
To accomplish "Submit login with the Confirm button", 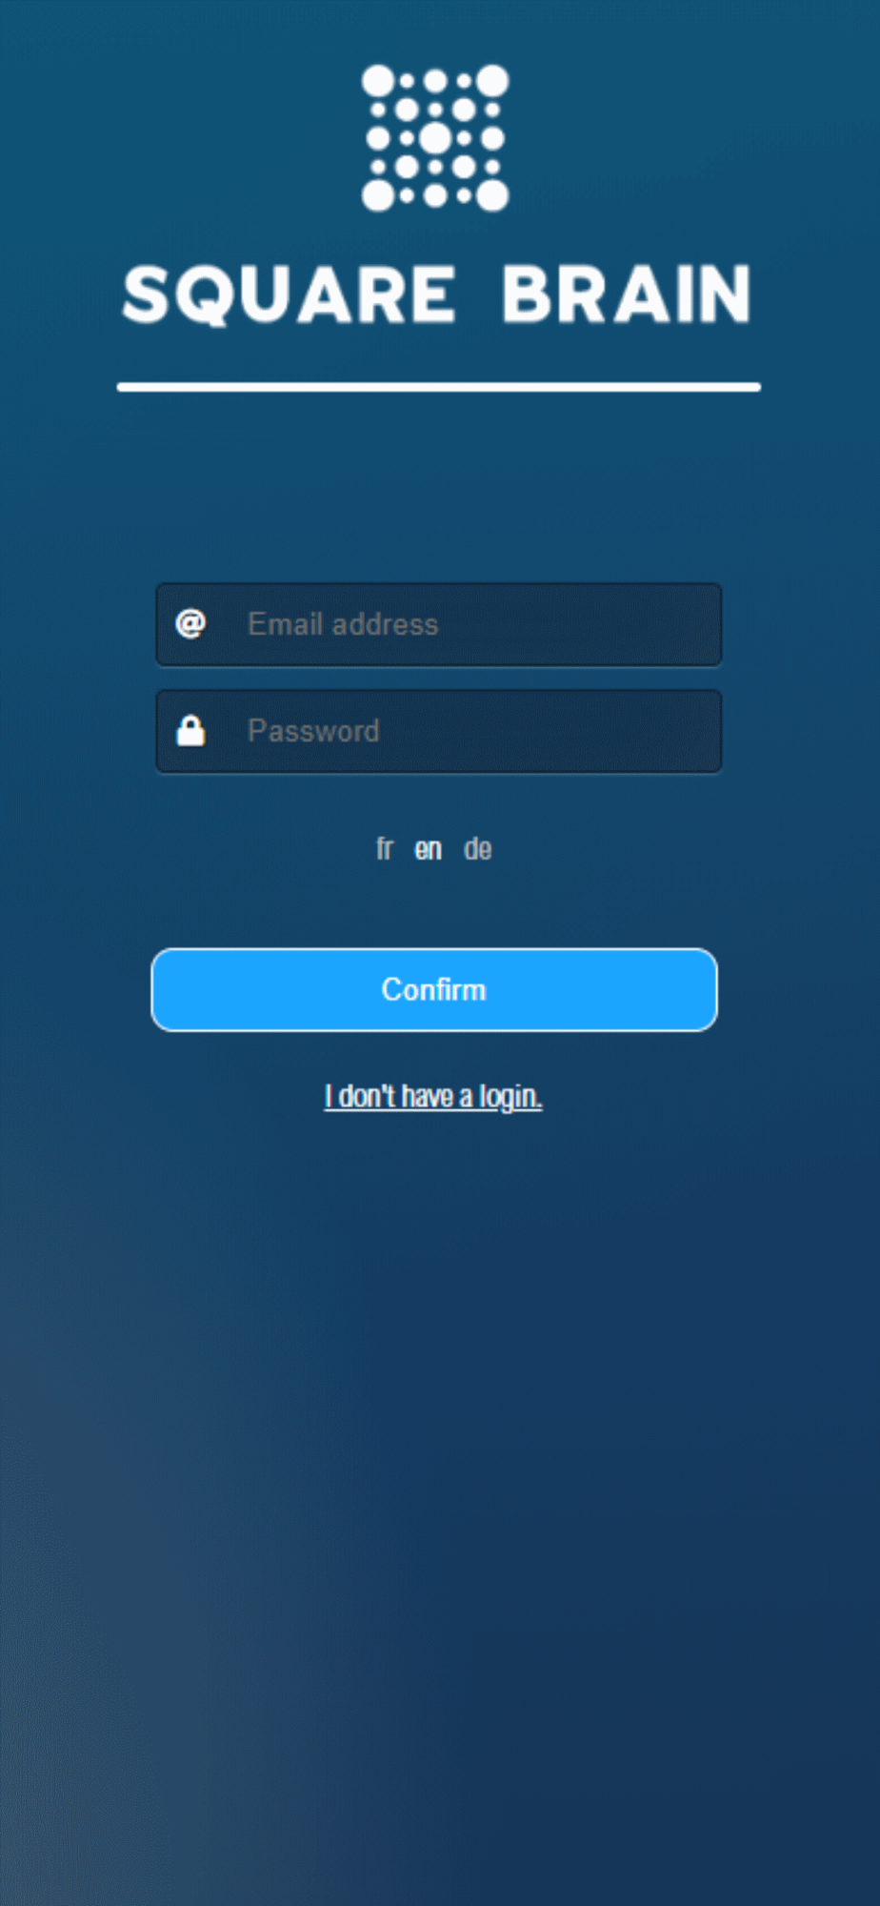I will click(x=434, y=989).
